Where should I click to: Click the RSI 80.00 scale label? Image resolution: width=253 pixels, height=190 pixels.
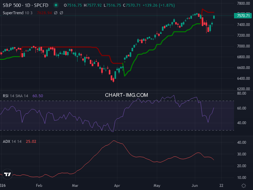tap(242, 93)
